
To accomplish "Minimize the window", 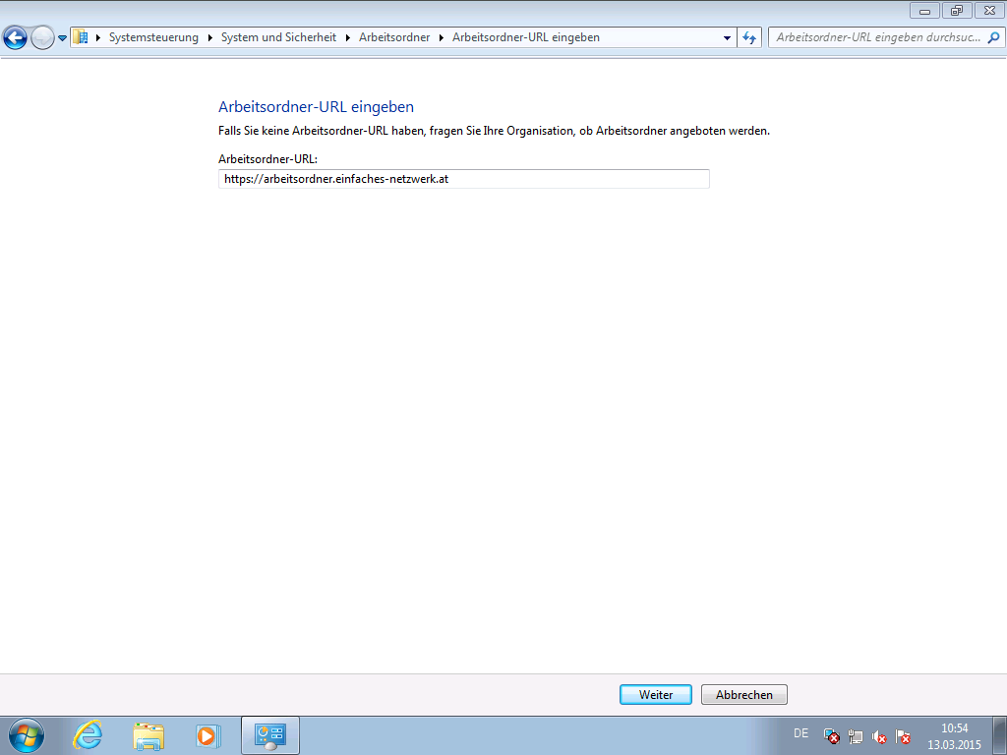I will click(924, 11).
